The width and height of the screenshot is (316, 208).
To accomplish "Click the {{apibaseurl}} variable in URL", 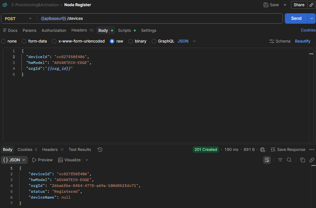I will coord(53,18).
